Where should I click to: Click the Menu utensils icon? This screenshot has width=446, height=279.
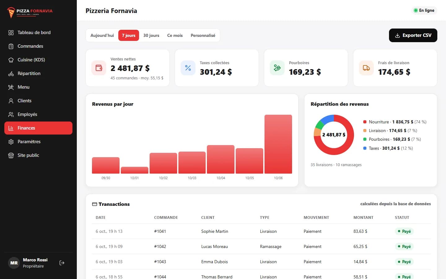coord(11,87)
